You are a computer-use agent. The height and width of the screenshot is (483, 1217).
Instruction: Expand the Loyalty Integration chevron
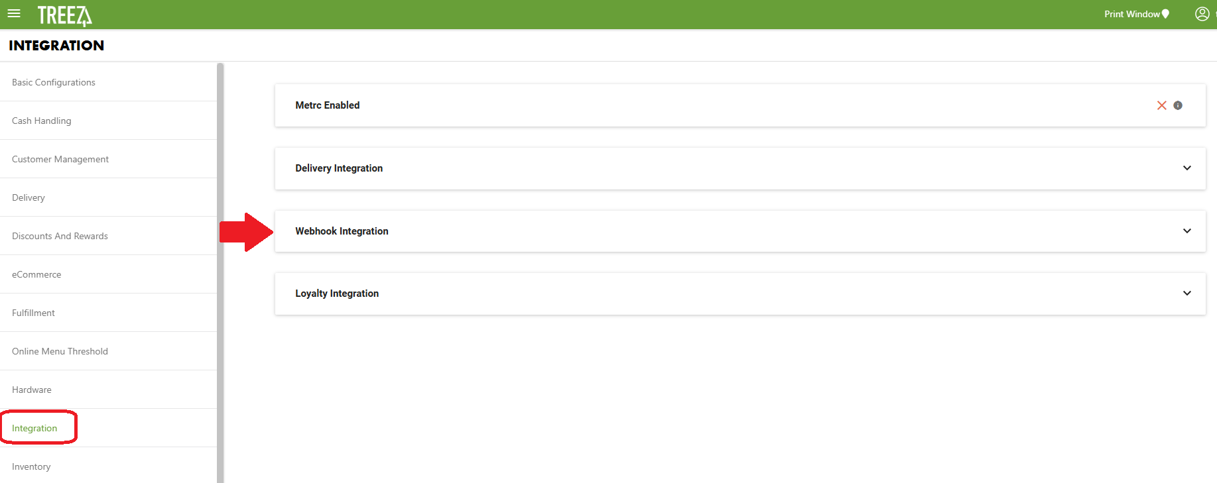coord(1186,294)
